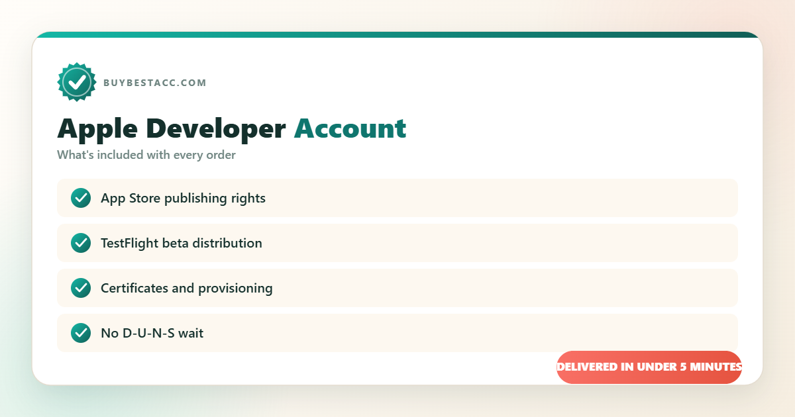Click "No D-U-N-S wait" text
795x417 pixels.
(152, 333)
